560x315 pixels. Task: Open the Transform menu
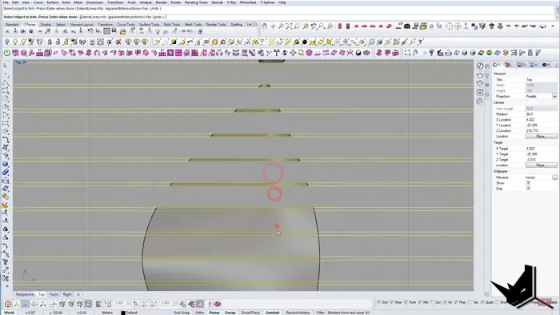click(115, 2)
